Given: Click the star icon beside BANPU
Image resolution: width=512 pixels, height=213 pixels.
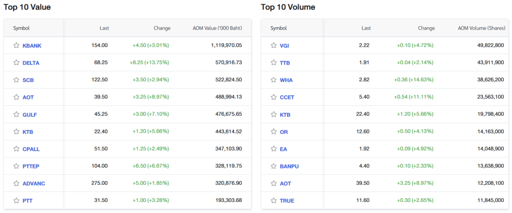Looking at the screenshot, I should [x=274, y=166].
